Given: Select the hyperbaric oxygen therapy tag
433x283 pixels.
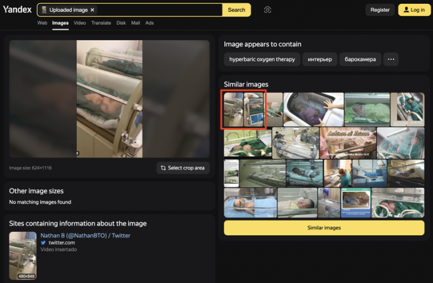Looking at the screenshot, I should [x=262, y=59].
